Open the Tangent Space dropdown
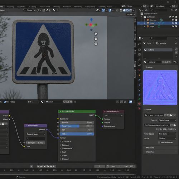Image resolution: width=179 pixels, height=179 pixels. tap(35, 134)
